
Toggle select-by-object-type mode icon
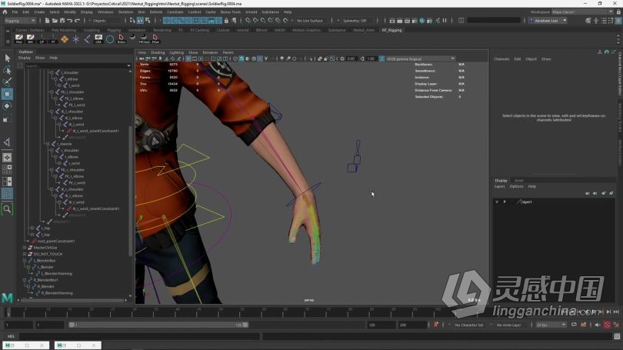point(140,21)
